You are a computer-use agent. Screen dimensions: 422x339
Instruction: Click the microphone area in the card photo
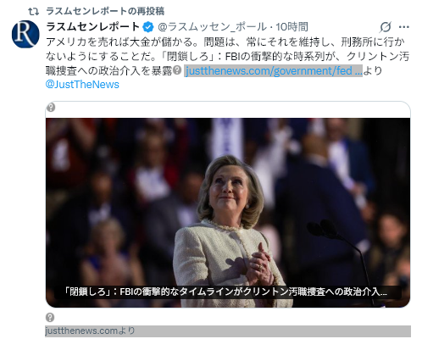[x=333, y=240]
